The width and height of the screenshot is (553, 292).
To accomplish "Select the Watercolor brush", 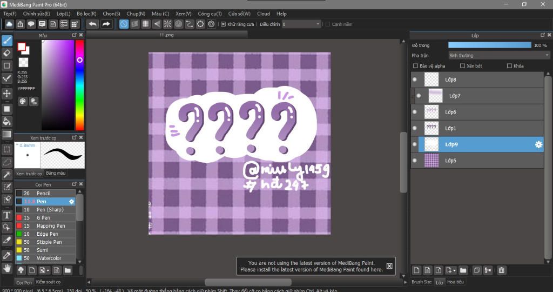I will [45, 258].
